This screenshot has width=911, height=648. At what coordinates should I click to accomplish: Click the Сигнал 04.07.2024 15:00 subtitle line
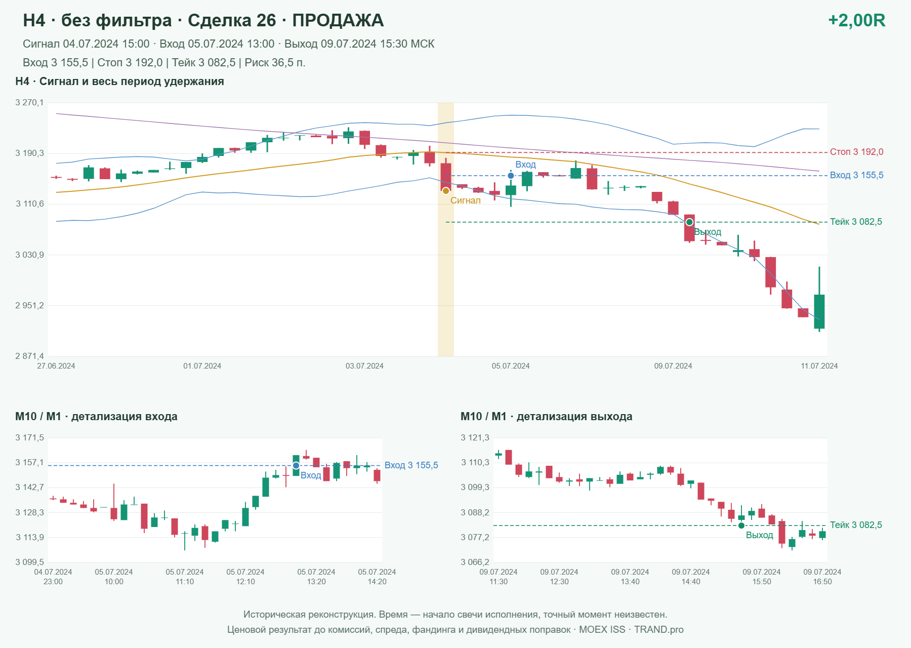tap(228, 44)
